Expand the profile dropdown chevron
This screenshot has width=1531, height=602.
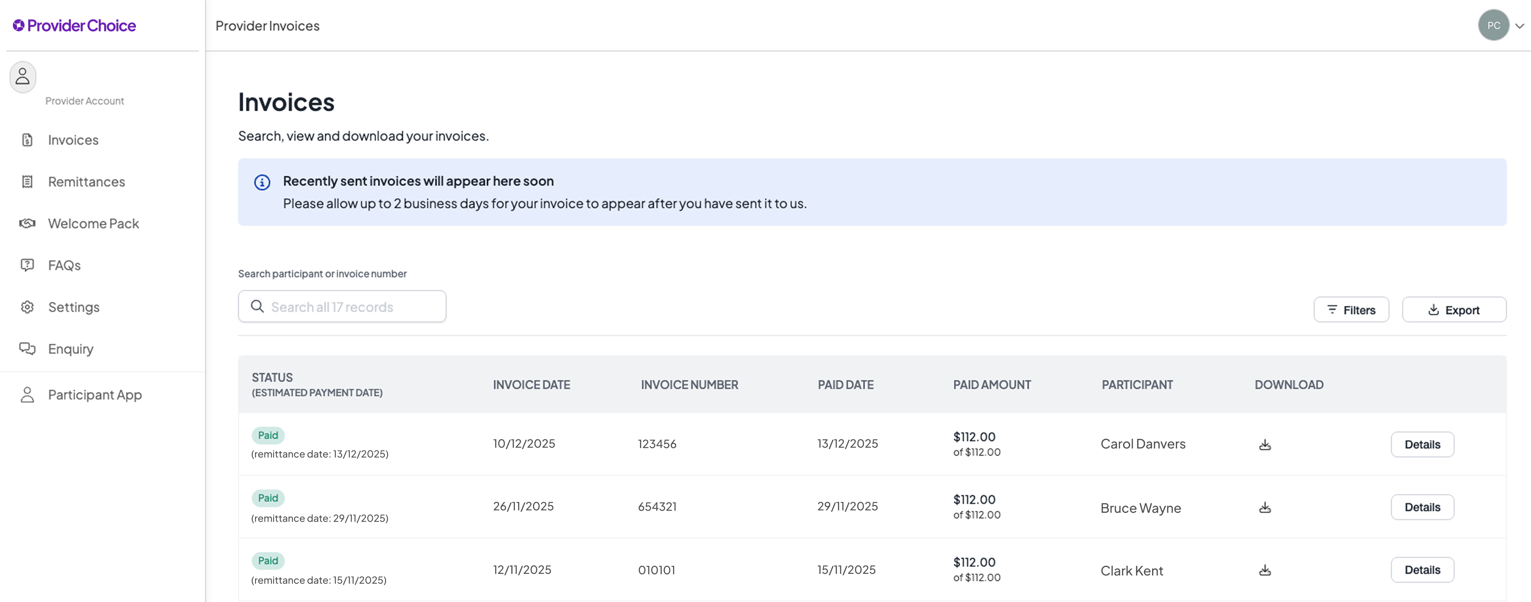[x=1519, y=26]
